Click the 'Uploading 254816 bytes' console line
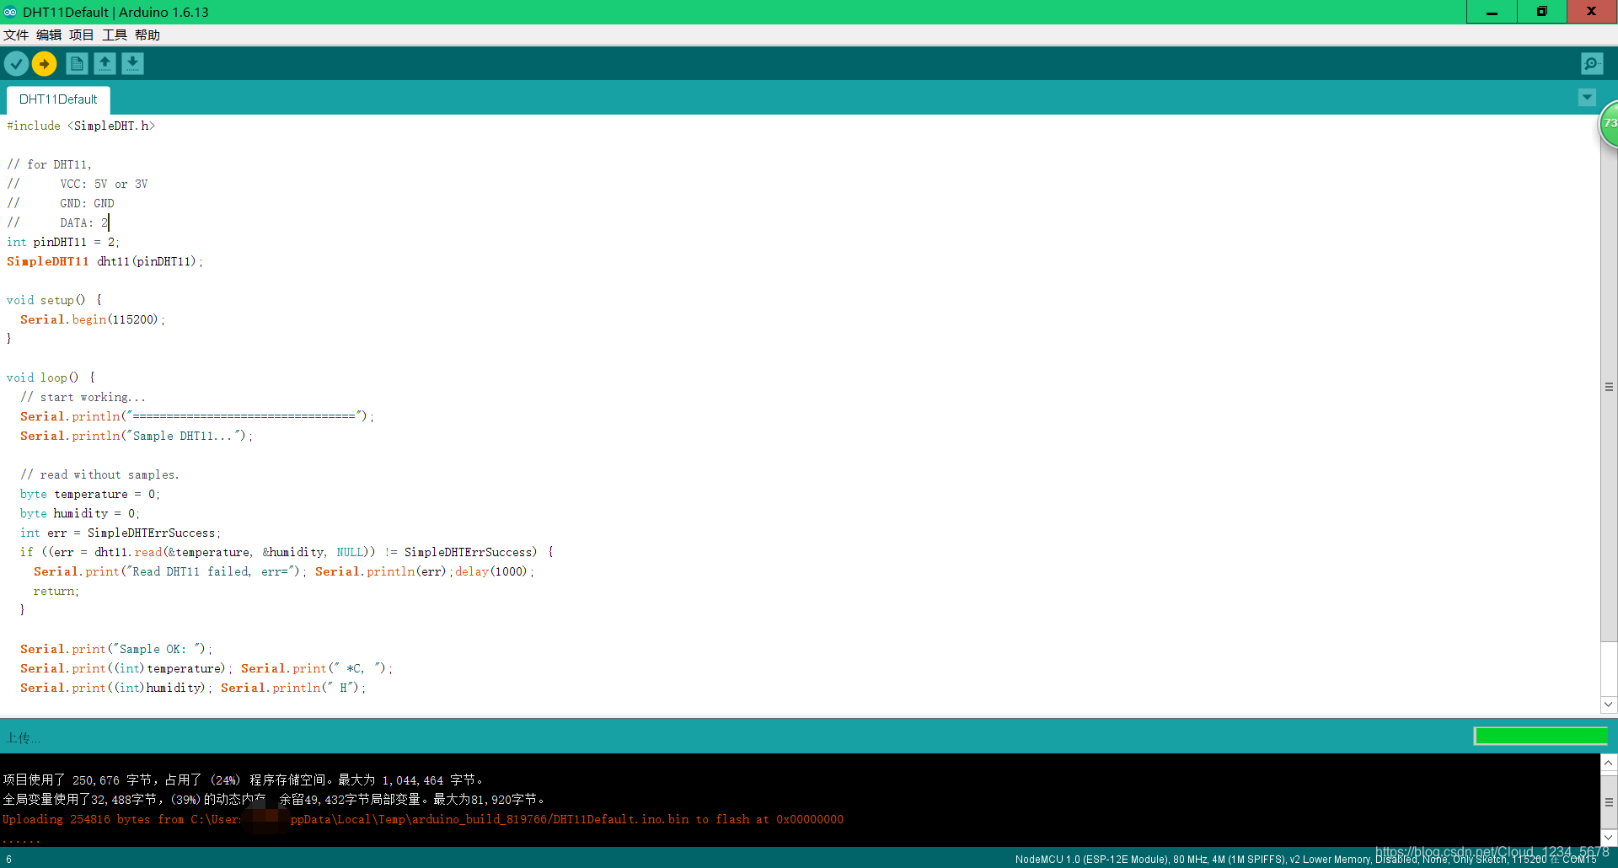The image size is (1618, 868). click(423, 819)
